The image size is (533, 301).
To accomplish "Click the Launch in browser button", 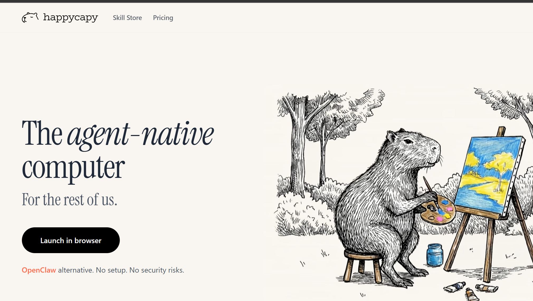I will coord(71,240).
